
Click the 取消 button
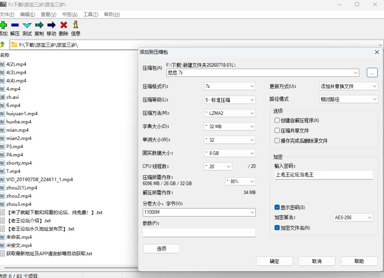pos(317,261)
